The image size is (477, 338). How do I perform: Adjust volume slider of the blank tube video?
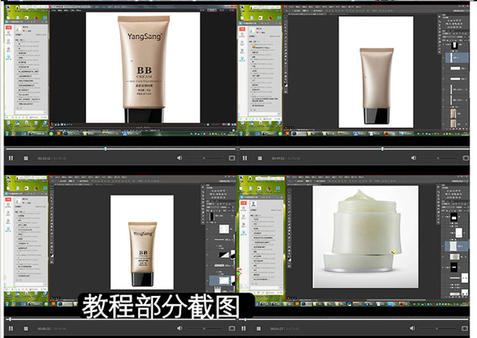pyautogui.click(x=439, y=158)
